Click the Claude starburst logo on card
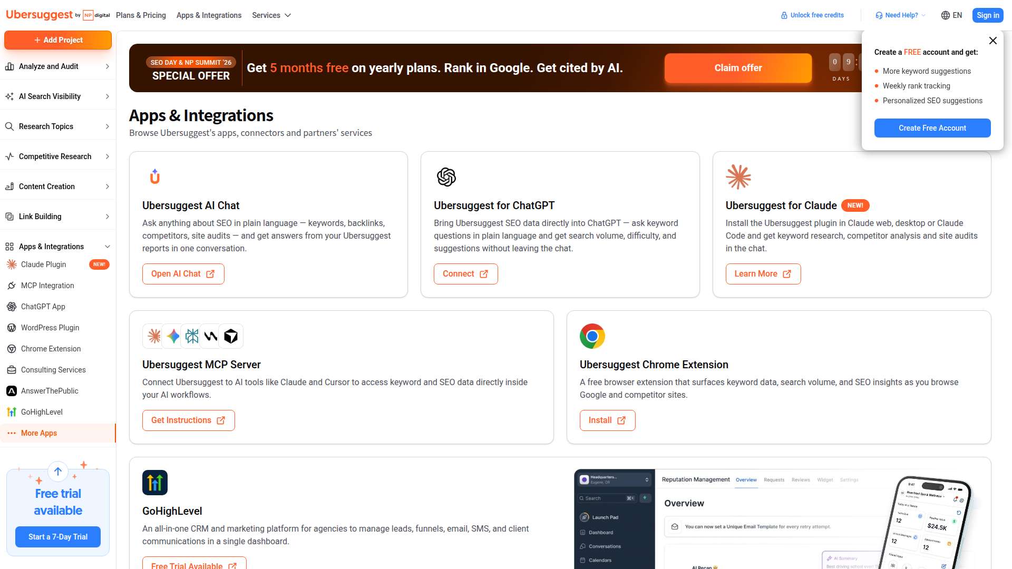1012x569 pixels. point(738,177)
